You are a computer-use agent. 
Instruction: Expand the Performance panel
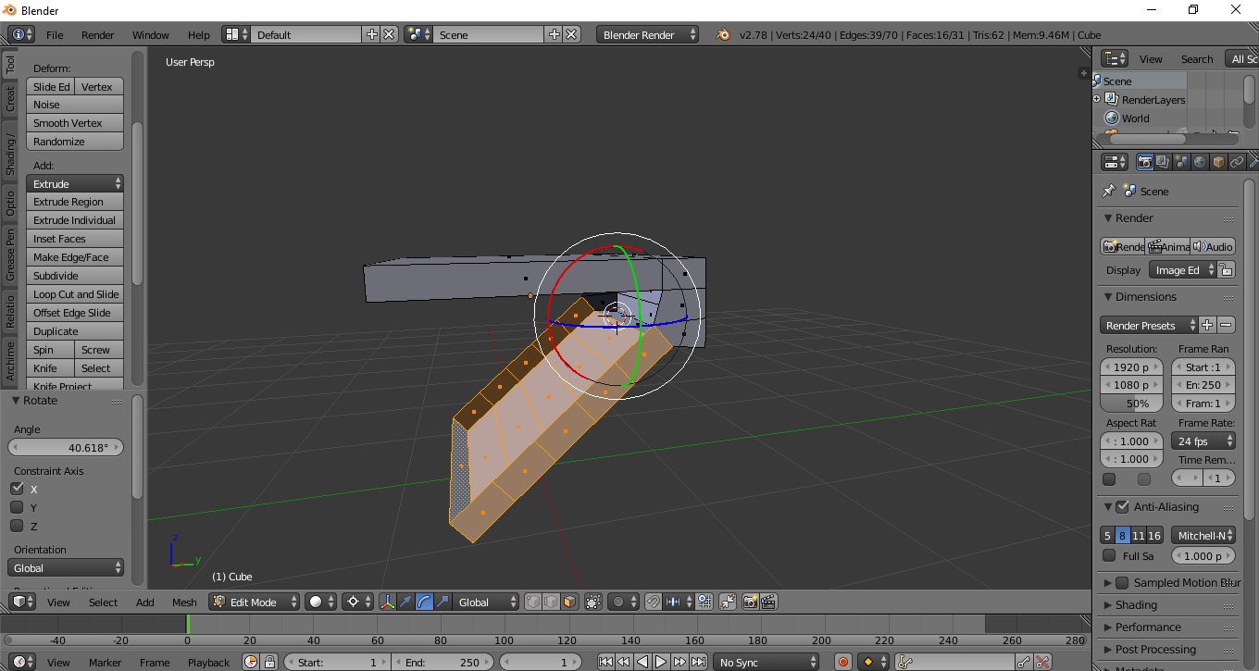pyautogui.click(x=1108, y=627)
